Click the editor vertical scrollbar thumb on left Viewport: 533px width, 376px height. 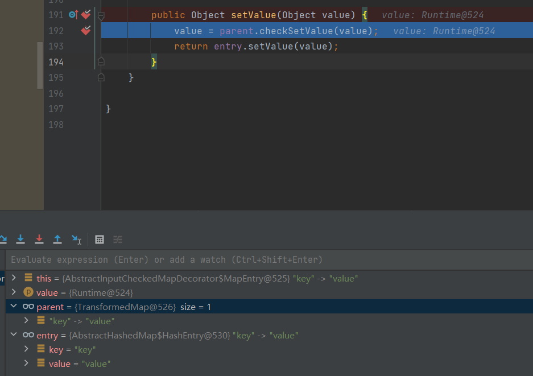tap(40, 65)
